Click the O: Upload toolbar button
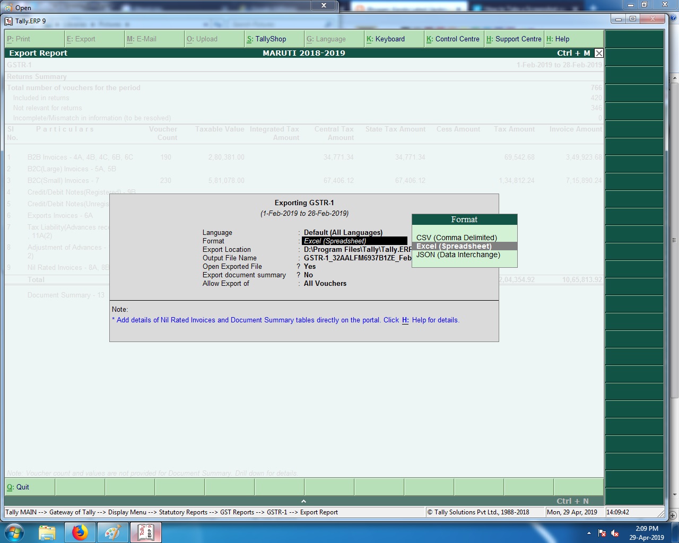Viewport: 679px width, 543px height. click(214, 39)
